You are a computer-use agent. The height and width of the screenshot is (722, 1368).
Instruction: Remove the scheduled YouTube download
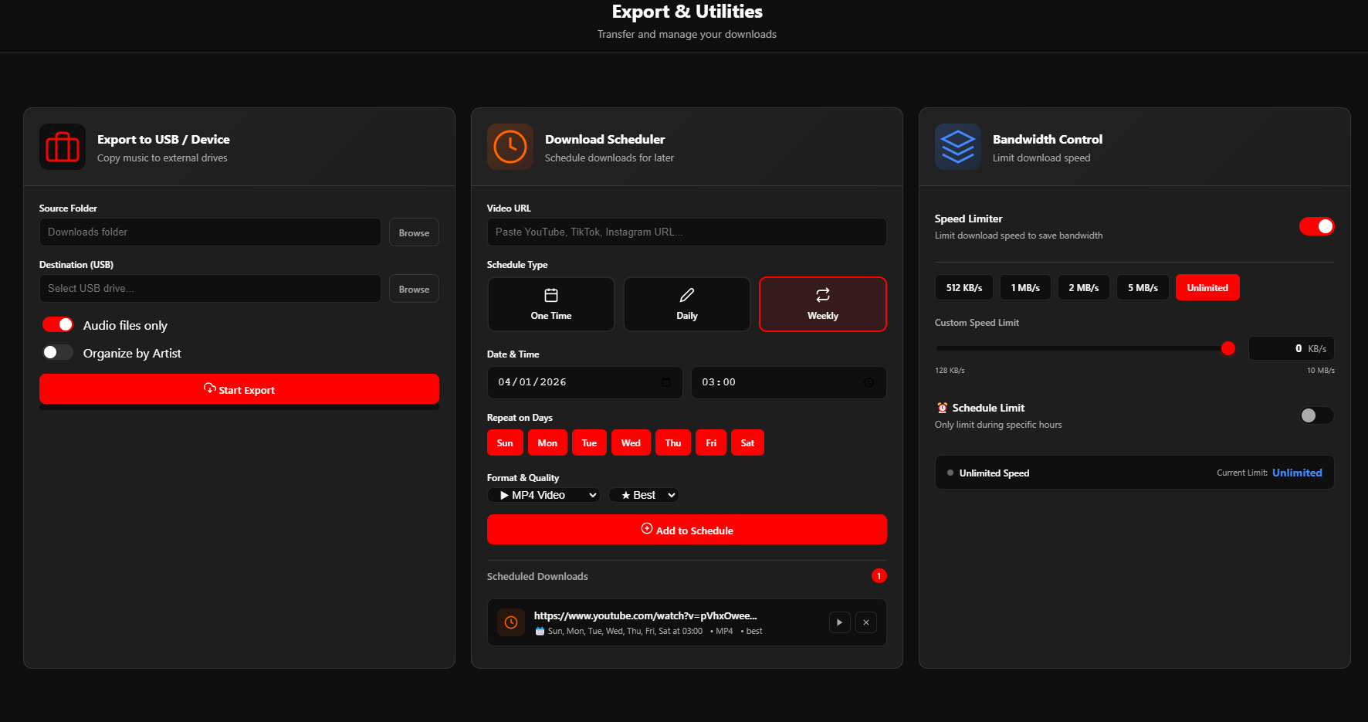tap(866, 622)
